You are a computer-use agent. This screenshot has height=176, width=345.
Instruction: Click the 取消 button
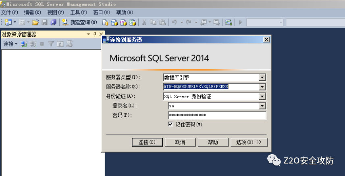(180, 142)
